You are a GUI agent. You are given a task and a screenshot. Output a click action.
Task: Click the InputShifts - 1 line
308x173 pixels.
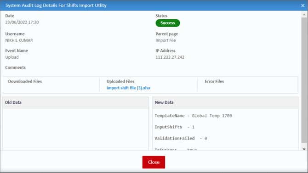tap(174, 127)
